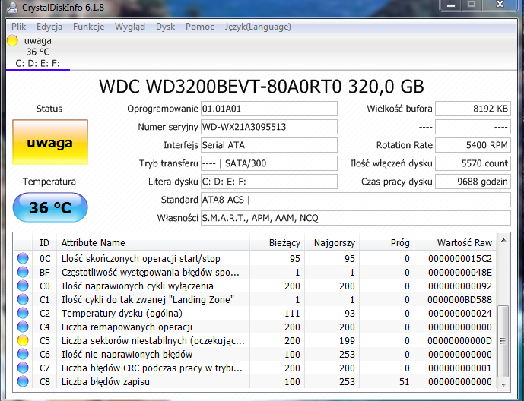Select the Liczba remapowanych operacji row
The height and width of the screenshot is (401, 524).
255,327
